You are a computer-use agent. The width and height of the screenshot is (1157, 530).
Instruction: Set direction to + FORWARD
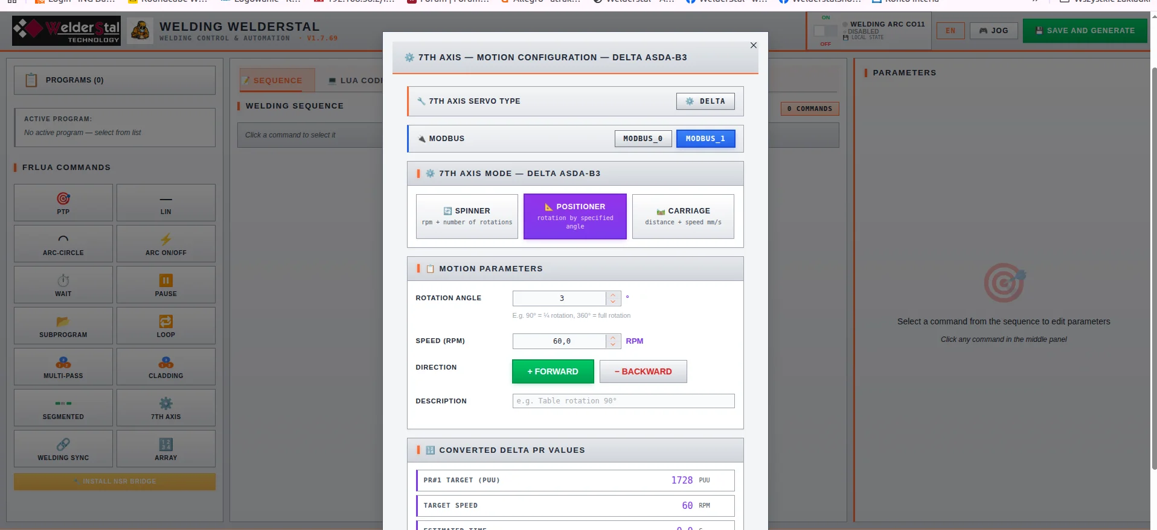tap(553, 371)
